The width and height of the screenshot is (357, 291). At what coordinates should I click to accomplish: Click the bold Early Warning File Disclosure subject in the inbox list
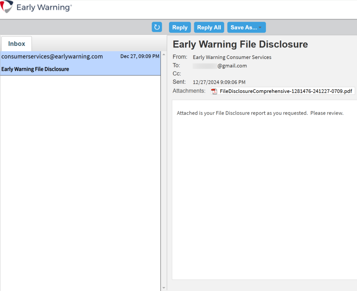[x=35, y=69]
